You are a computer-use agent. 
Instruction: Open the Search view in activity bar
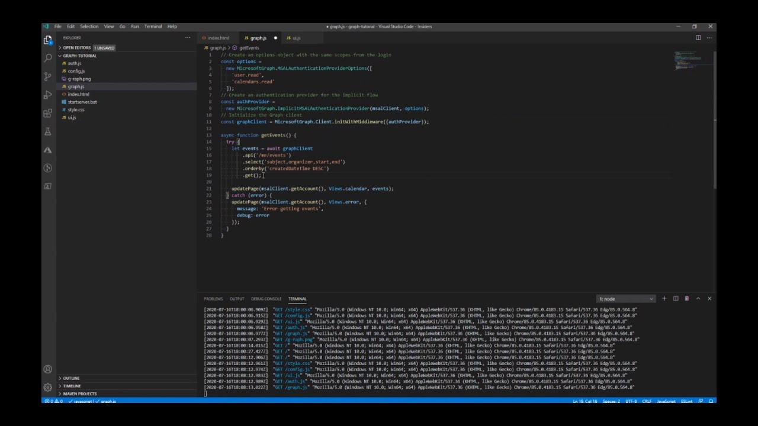point(48,58)
